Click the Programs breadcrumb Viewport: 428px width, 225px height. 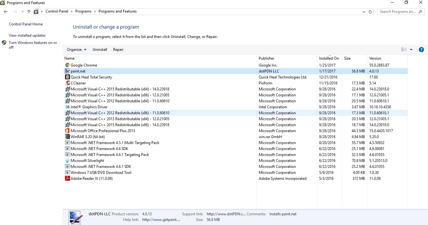tap(83, 11)
